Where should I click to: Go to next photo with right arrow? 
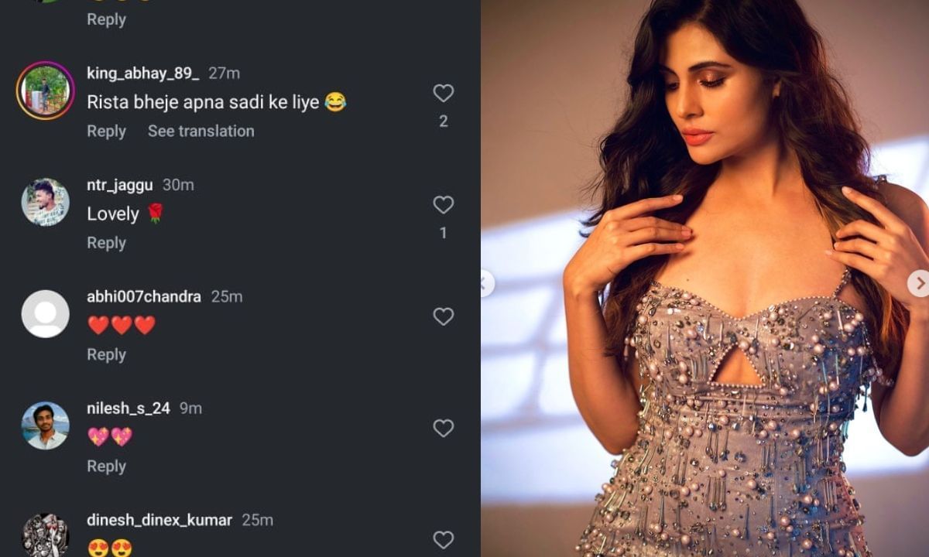(919, 284)
